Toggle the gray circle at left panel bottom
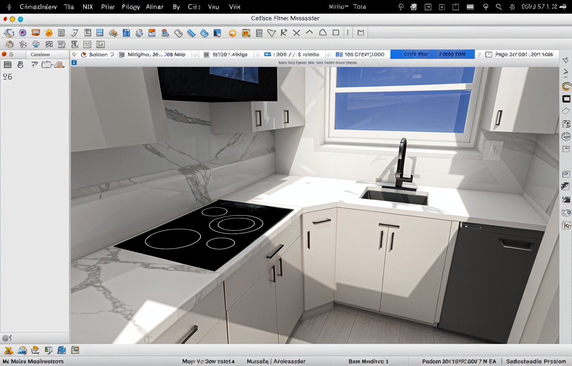The image size is (572, 366). [x=6, y=338]
